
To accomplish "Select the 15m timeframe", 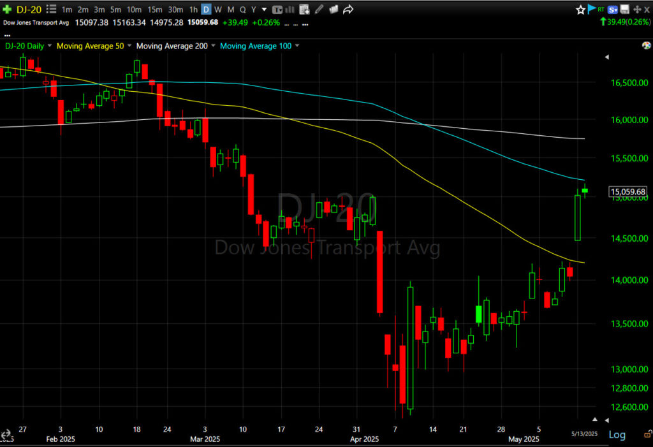I will point(155,9).
